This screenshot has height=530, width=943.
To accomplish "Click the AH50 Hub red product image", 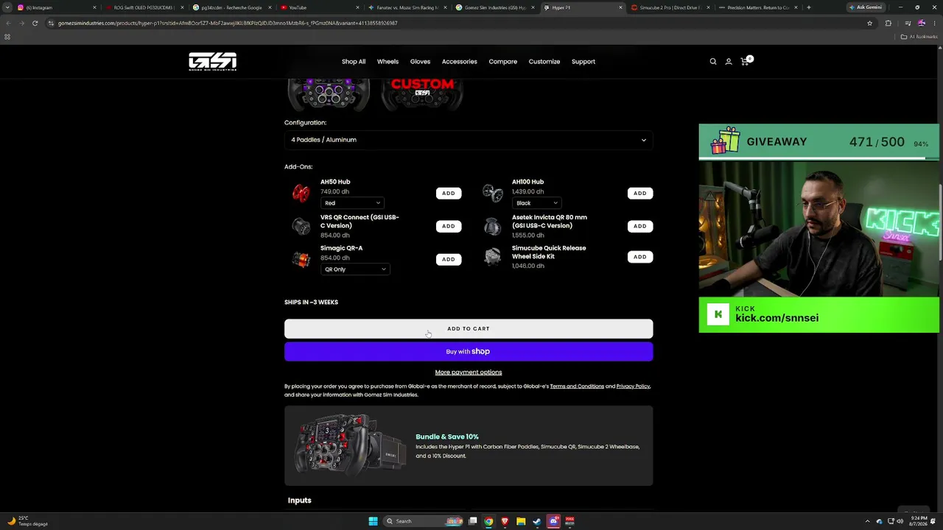I will [x=301, y=193].
